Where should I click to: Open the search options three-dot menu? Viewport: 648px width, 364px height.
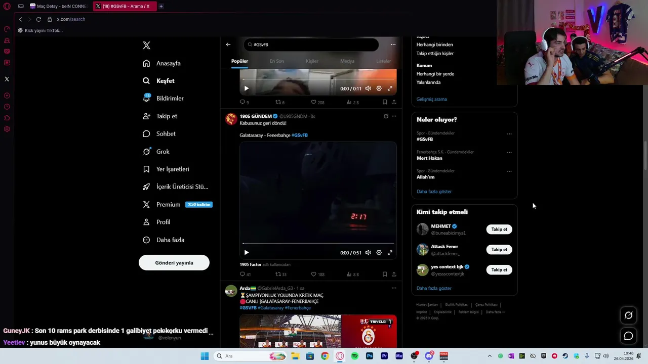pos(393,44)
